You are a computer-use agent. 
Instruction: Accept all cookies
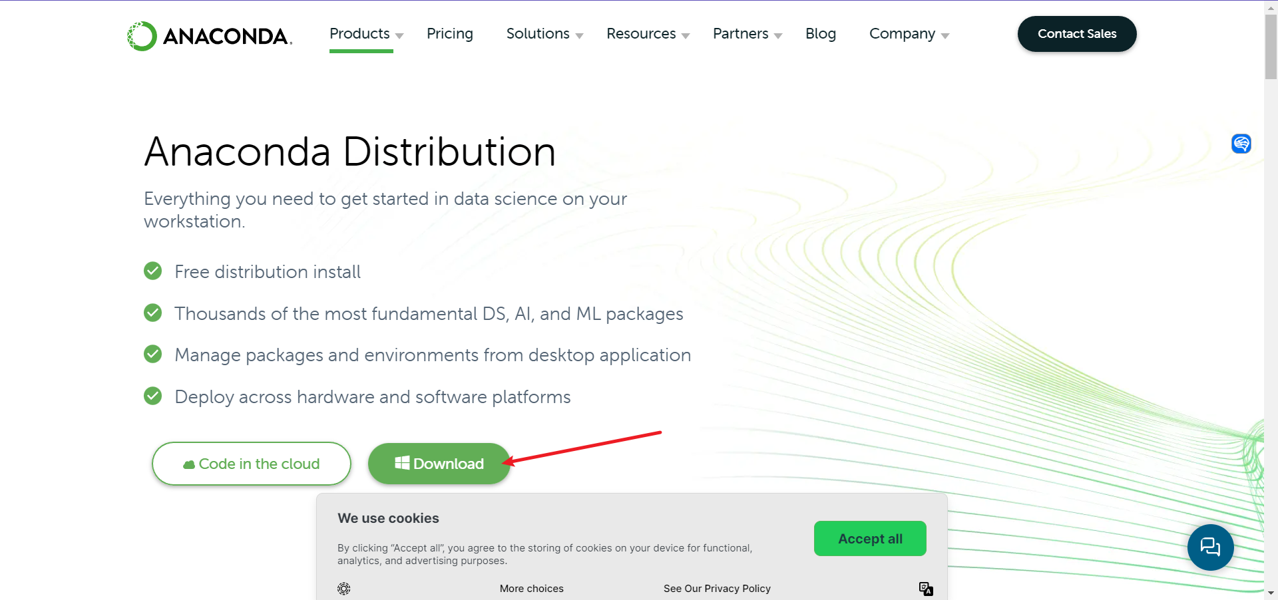click(x=870, y=538)
